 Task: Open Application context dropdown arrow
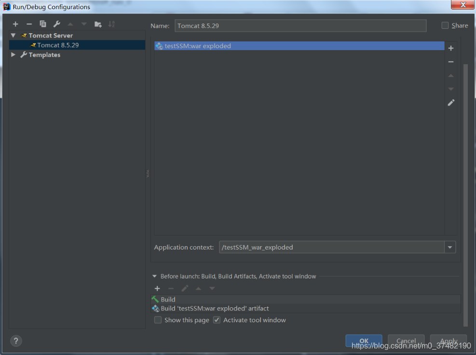(x=450, y=247)
